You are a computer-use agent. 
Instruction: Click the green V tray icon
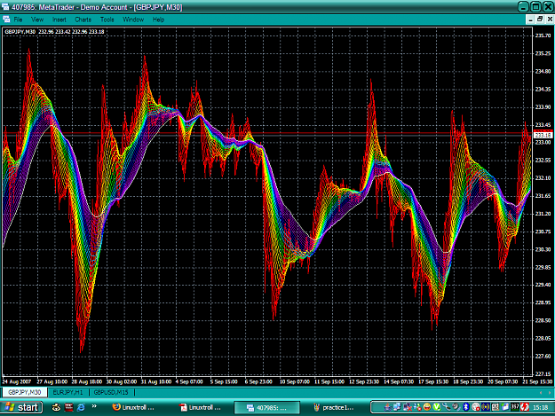(437, 407)
